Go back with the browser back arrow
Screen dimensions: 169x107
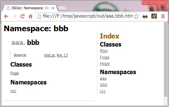6,16
